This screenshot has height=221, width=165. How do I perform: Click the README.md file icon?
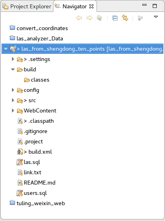tap(20, 183)
